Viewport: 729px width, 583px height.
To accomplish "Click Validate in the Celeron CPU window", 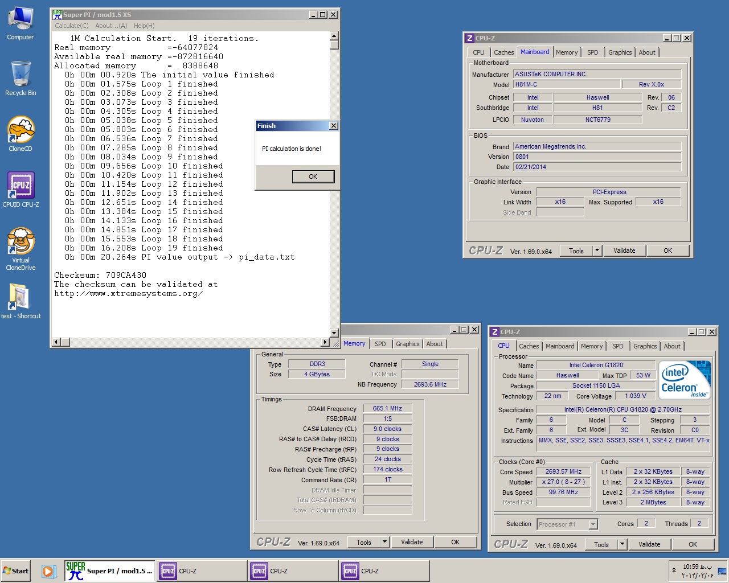I will (x=649, y=544).
